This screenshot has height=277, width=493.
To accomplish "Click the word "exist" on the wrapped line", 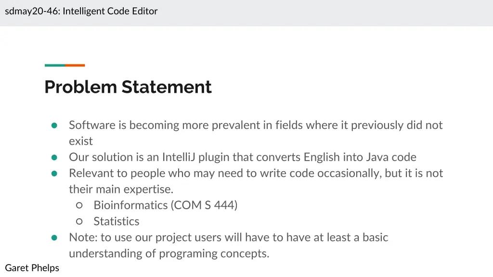I will click(x=81, y=141).
